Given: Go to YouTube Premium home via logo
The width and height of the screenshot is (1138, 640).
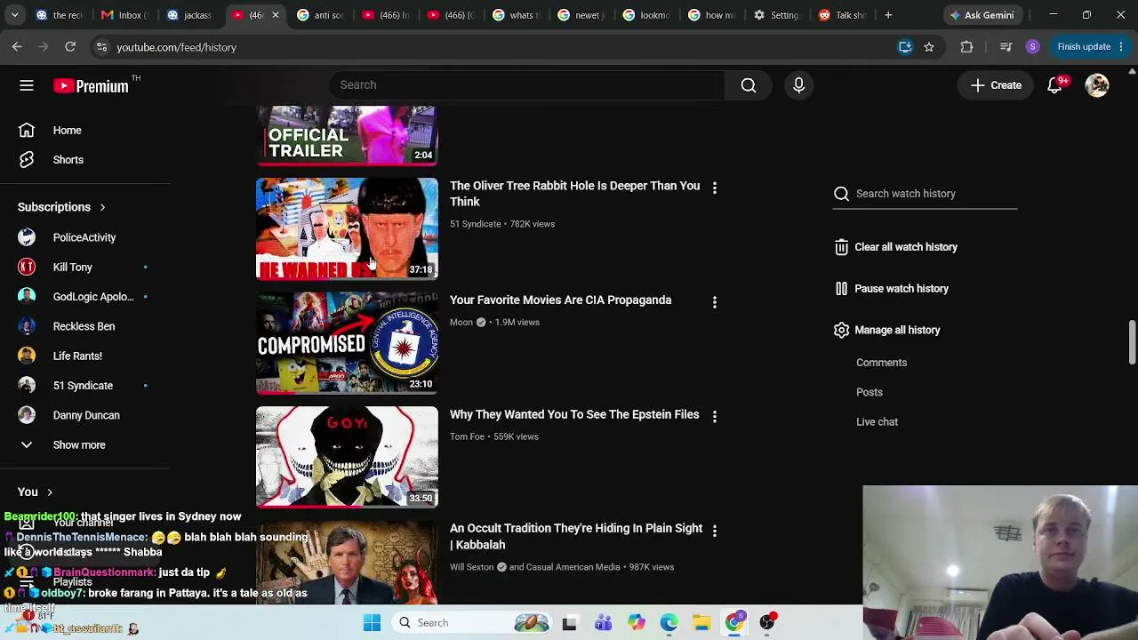Looking at the screenshot, I should point(91,85).
